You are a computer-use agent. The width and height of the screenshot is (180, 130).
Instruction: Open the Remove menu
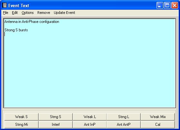pyautogui.click(x=43, y=13)
